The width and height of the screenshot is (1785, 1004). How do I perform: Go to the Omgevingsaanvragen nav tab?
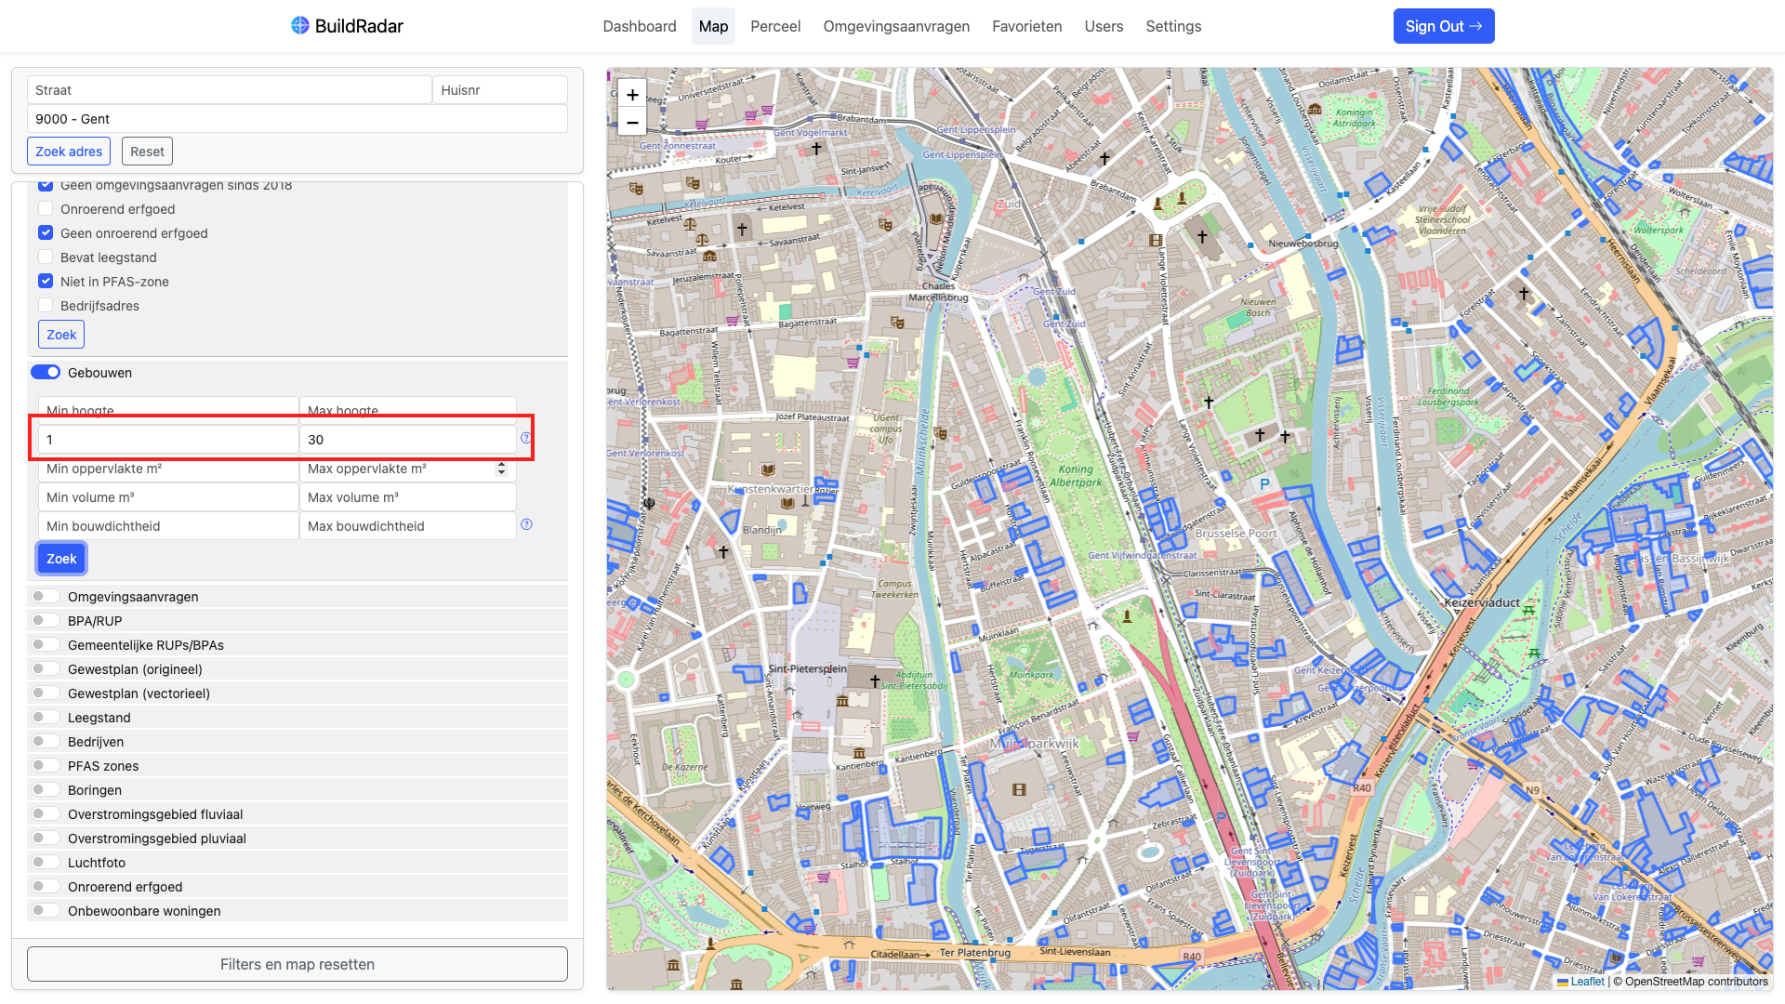(x=895, y=26)
